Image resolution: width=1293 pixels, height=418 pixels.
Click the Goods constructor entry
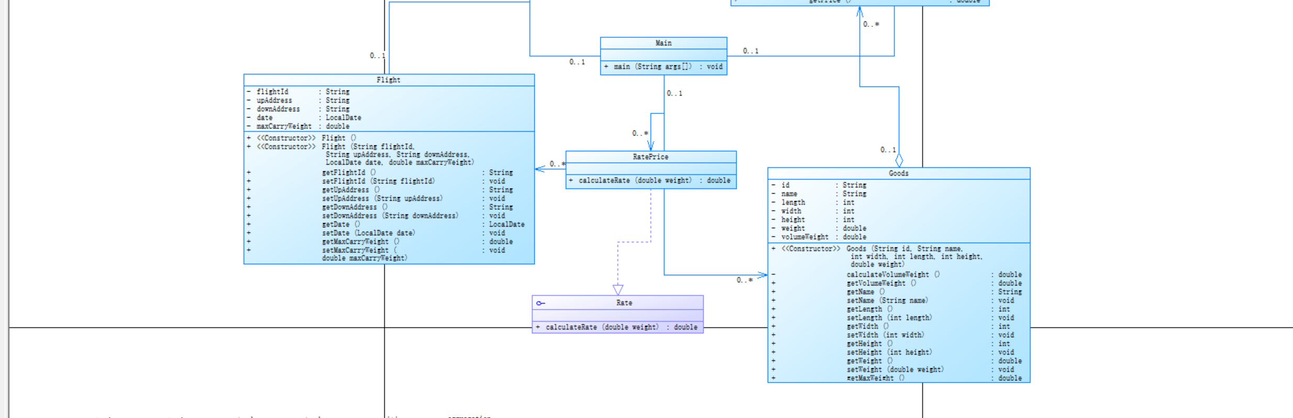pos(877,257)
